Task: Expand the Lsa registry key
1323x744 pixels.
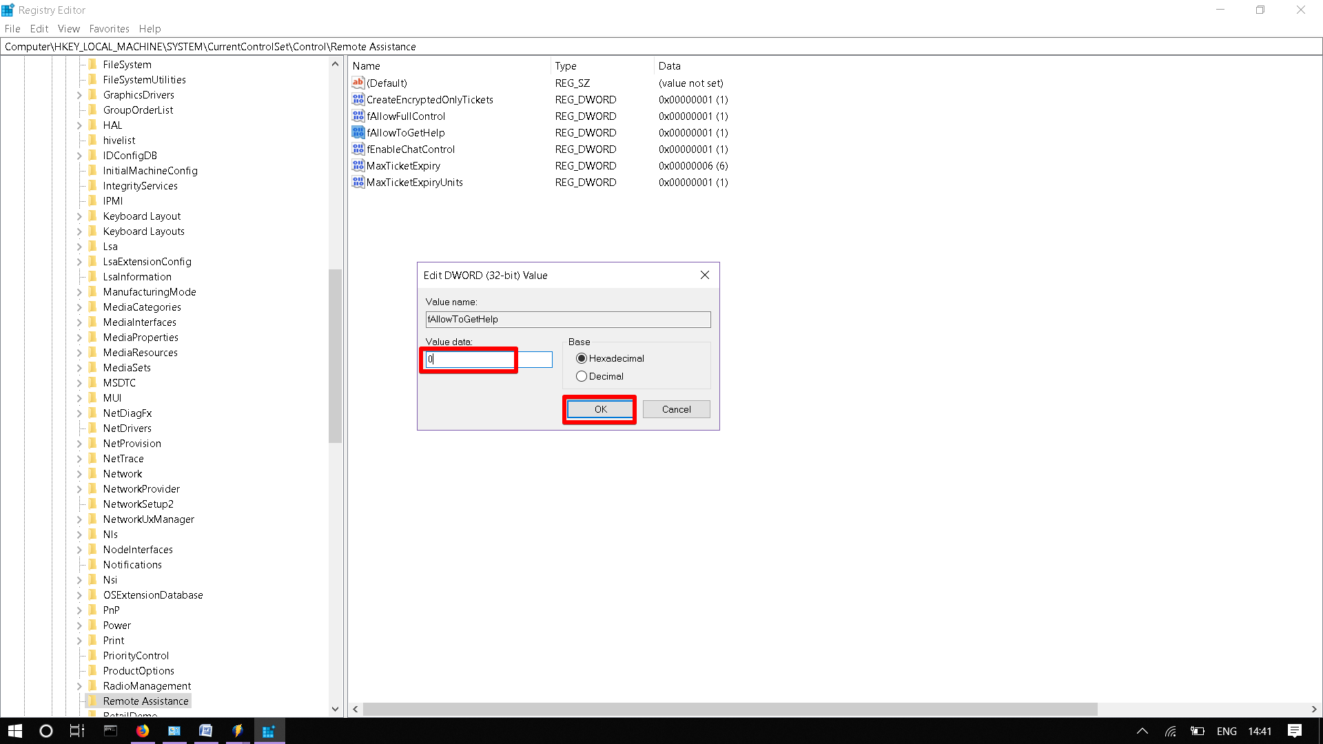Action: tap(79, 247)
